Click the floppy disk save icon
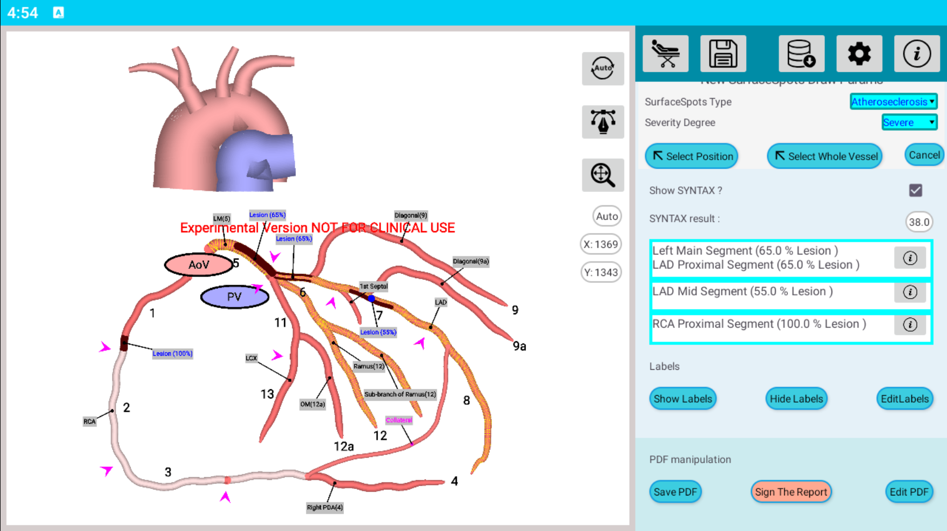 click(x=723, y=54)
